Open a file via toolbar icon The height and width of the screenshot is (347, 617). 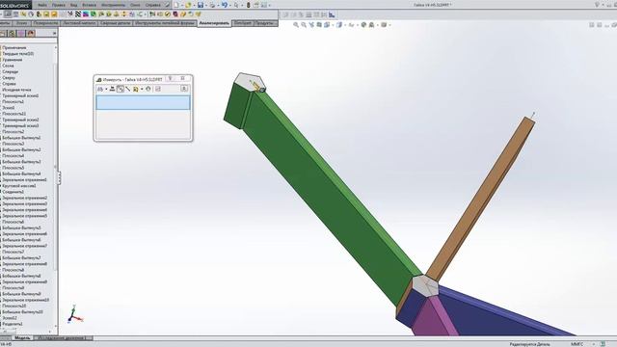188,5
